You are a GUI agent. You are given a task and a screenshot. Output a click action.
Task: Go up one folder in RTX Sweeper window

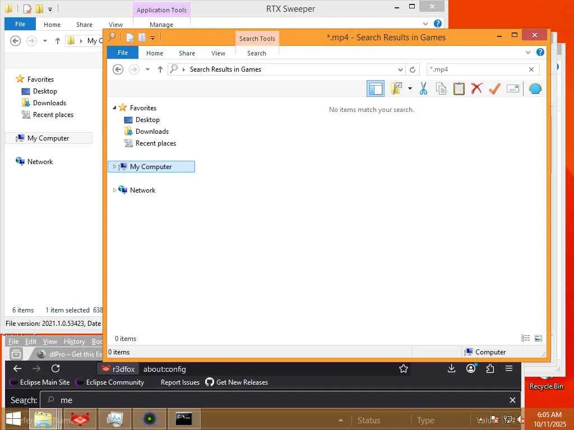(x=58, y=40)
